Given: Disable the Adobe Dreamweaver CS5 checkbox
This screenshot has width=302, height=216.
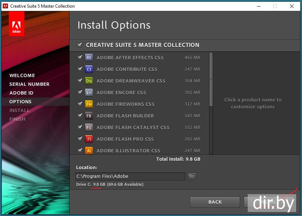Looking at the screenshot, I should 79,81.
